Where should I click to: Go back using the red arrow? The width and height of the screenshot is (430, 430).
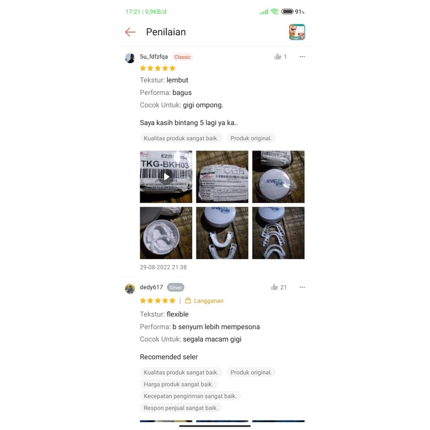tap(130, 32)
